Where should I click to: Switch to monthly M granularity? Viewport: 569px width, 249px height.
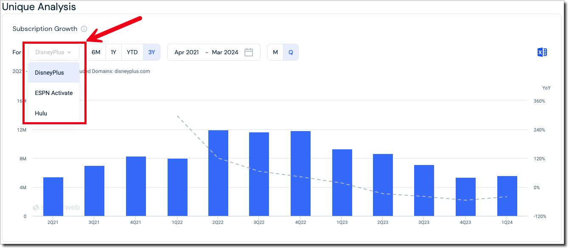(x=275, y=52)
